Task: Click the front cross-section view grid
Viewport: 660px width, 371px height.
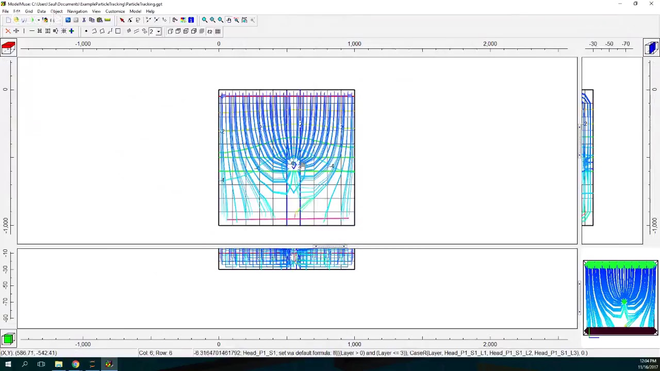Action: (x=286, y=259)
